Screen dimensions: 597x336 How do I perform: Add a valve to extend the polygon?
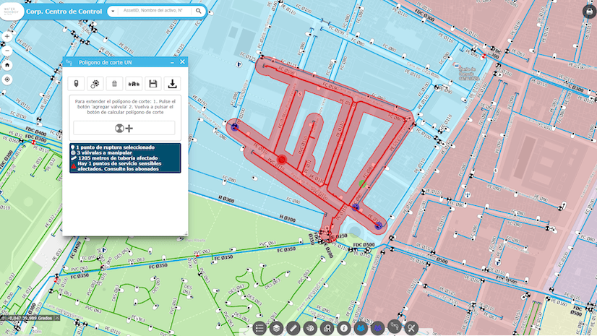point(124,128)
